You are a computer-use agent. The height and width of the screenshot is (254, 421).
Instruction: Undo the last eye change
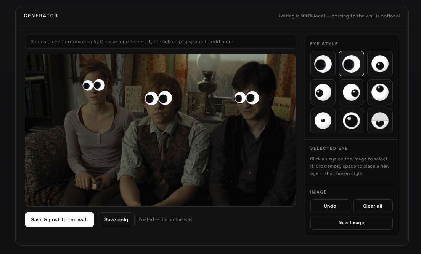click(330, 206)
